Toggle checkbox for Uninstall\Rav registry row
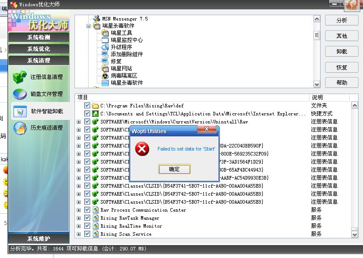Screen dimensions: 363x258 click(x=87, y=122)
